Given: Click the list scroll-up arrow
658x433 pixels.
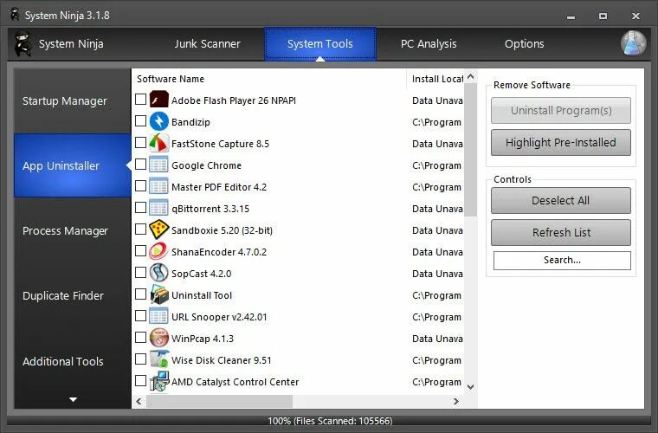Looking at the screenshot, I should [470, 77].
